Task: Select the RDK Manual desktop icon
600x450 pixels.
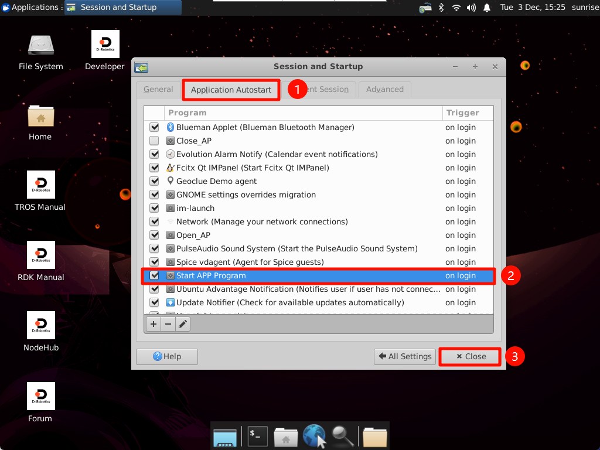Action: (x=41, y=261)
